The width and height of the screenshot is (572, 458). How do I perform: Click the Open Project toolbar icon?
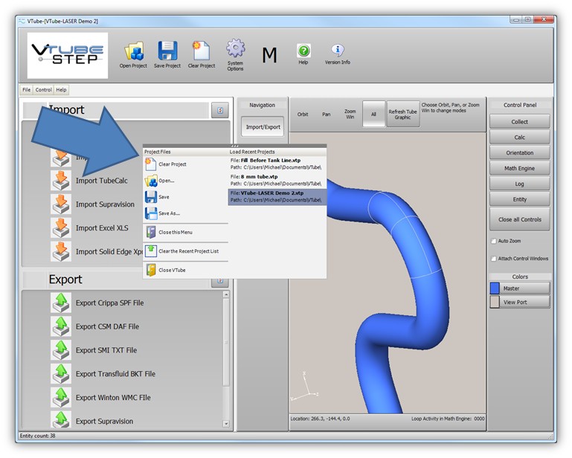pyautogui.click(x=133, y=51)
